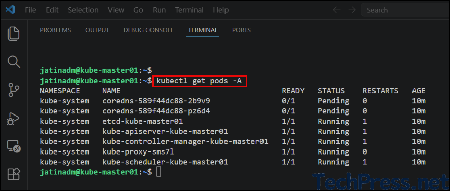Switch to the PROBLEMS panel tab
The height and width of the screenshot is (191, 450).
tap(55, 30)
